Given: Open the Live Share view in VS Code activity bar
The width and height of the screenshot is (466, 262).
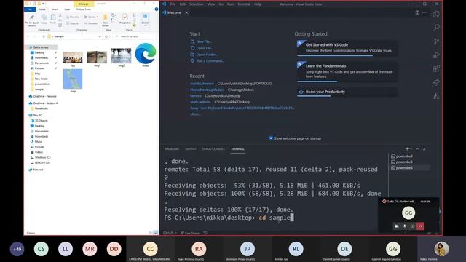Looking at the screenshot, I should coord(436,82).
